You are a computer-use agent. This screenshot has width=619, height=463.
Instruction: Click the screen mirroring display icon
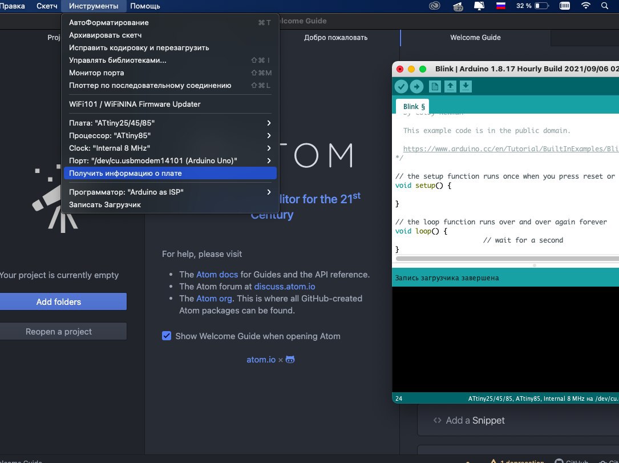click(x=479, y=6)
